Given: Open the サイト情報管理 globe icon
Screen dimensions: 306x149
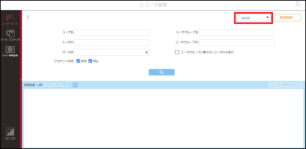Looking at the screenshot, I should (10, 51).
